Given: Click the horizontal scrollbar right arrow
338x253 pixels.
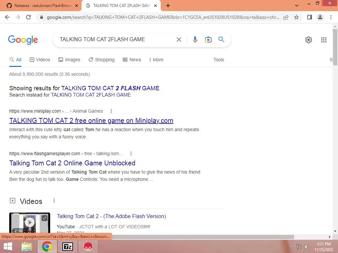Looking at the screenshot, I should pos(329,237).
